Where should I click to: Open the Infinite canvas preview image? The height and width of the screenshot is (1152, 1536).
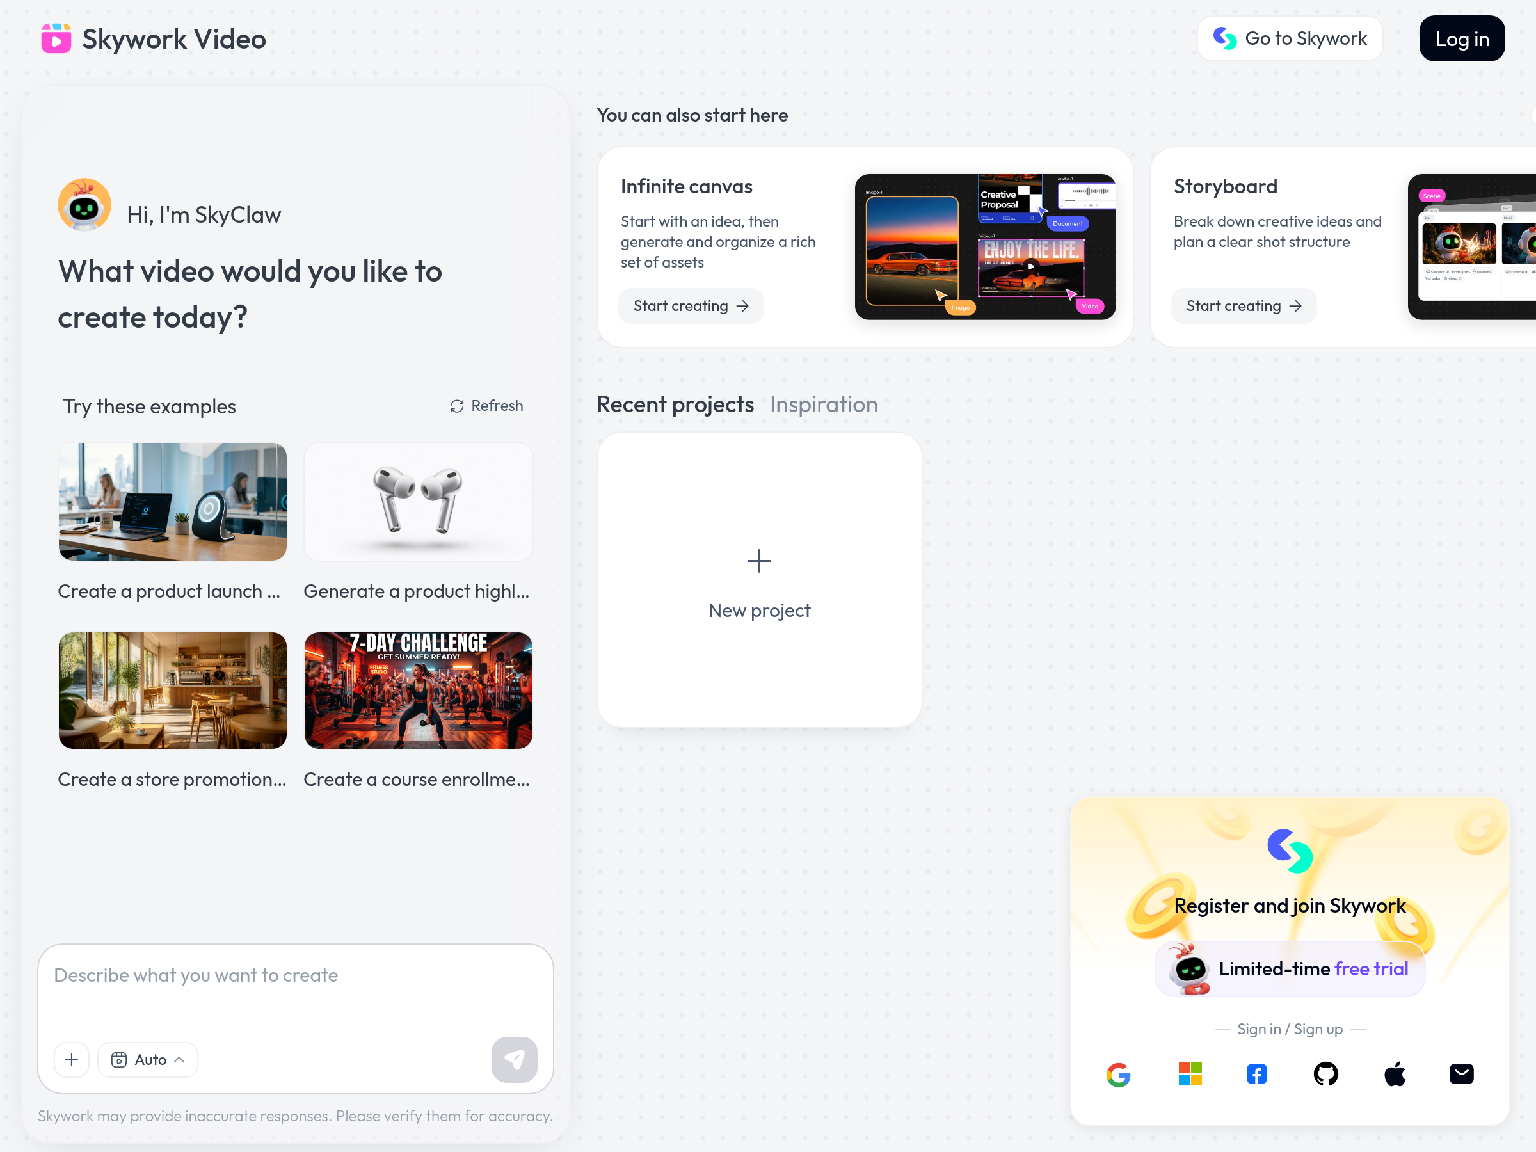(986, 246)
